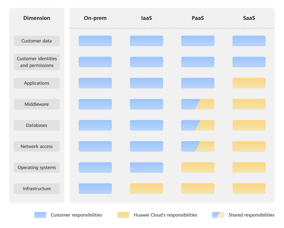Viewport: 284px width, 228px height.
Task: Click the Dimension header text
Action: [x=37, y=18]
